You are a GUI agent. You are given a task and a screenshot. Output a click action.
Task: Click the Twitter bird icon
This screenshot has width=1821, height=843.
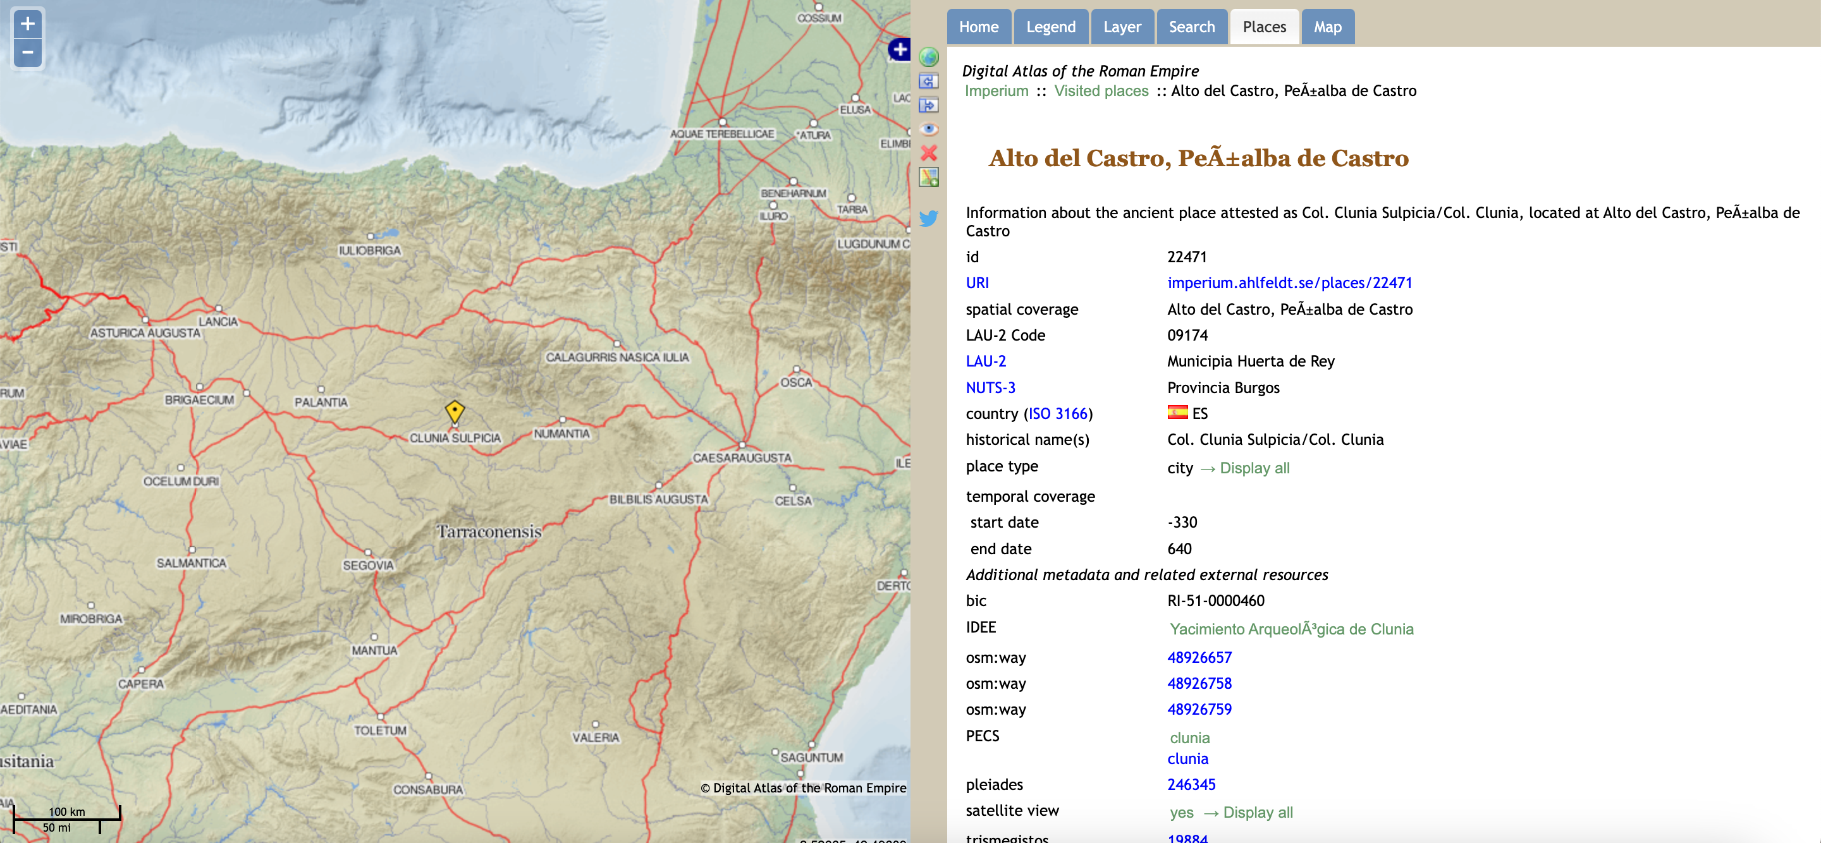[928, 219]
